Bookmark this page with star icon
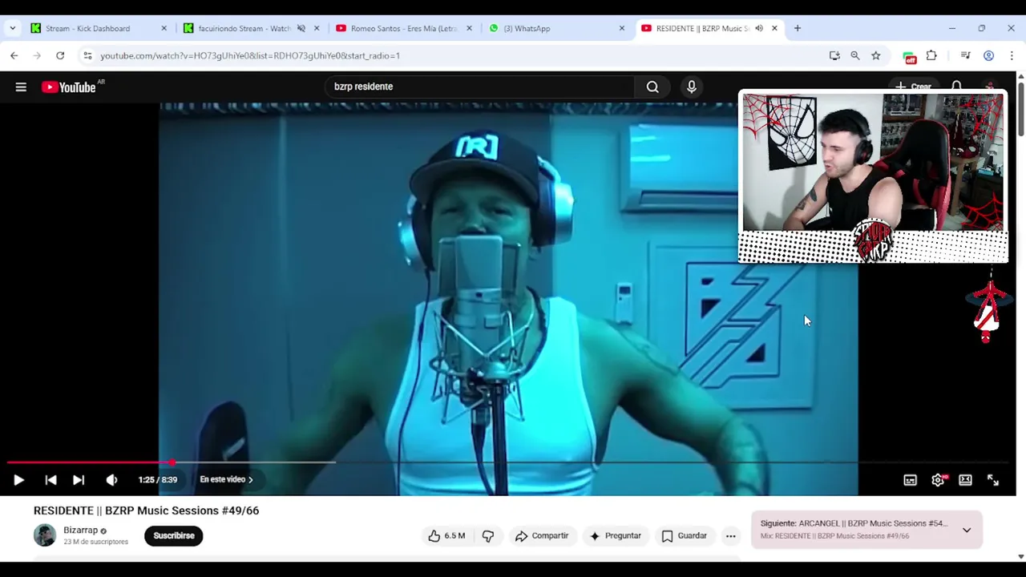The height and width of the screenshot is (577, 1026). (x=876, y=55)
